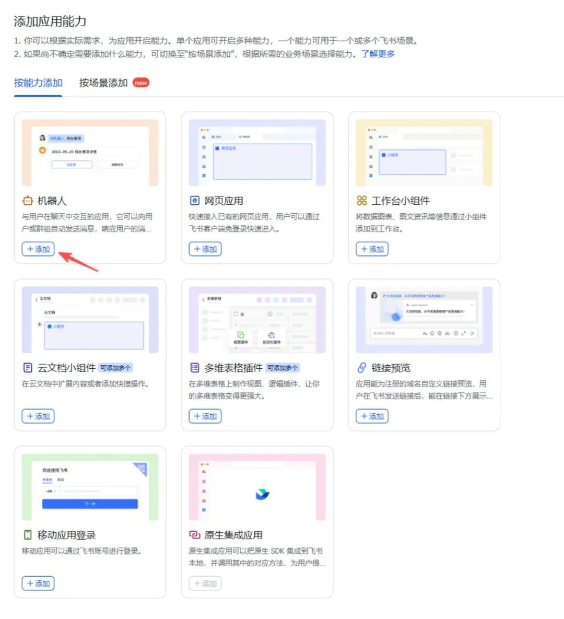Add the 多维表格插件 capability
Viewport: 564px width, 619px height.
click(x=205, y=416)
